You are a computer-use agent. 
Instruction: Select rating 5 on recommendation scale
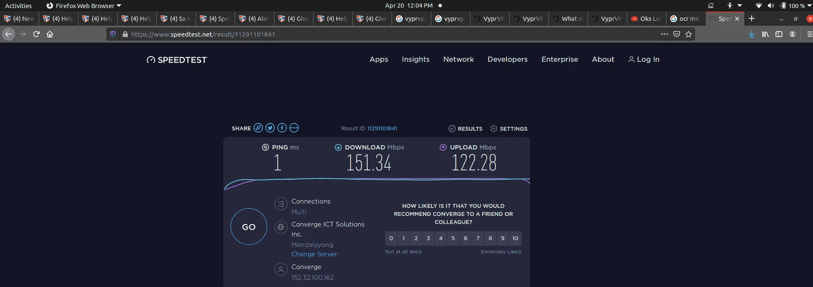point(453,238)
